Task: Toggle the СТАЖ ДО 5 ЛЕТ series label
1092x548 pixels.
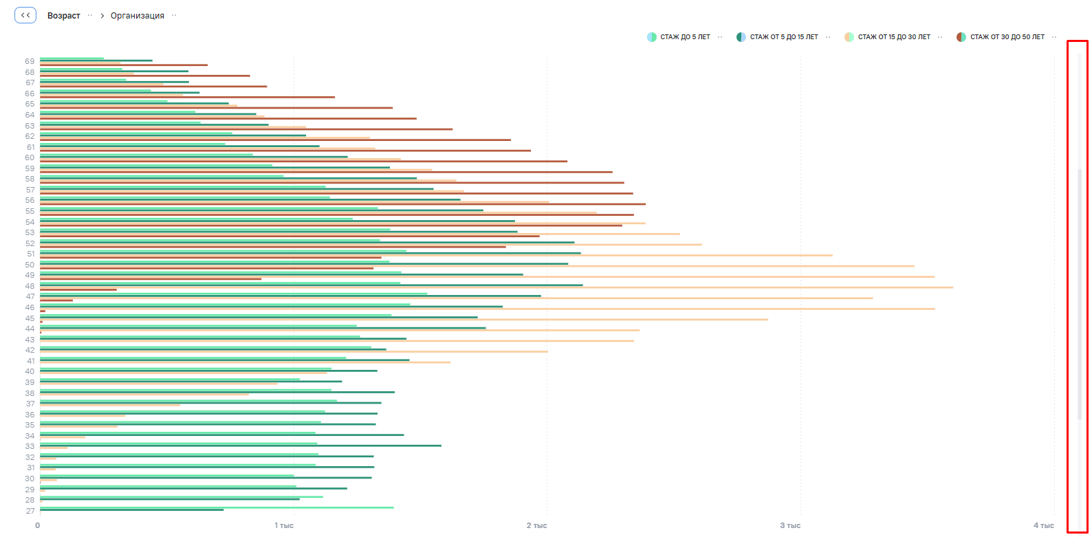Action: pyautogui.click(x=685, y=37)
